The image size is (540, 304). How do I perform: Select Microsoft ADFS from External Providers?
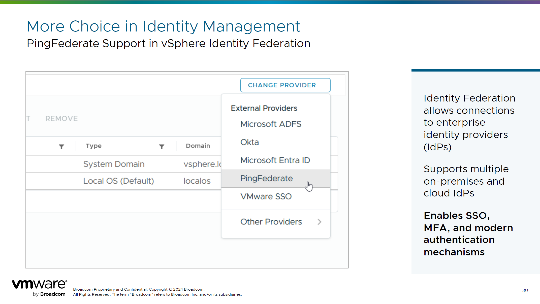coord(271,124)
